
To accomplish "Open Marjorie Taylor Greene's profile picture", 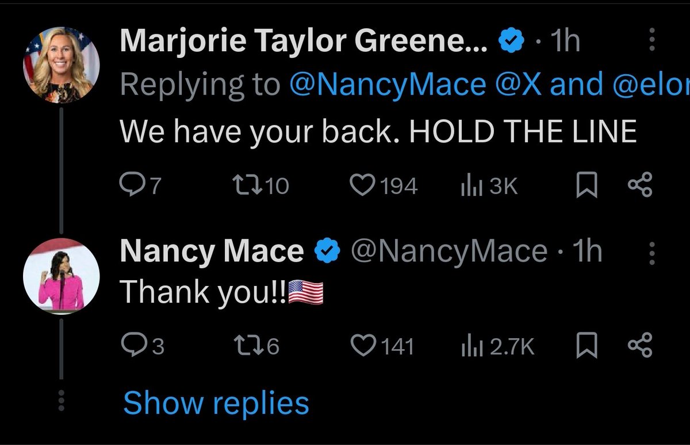I will click(x=61, y=64).
